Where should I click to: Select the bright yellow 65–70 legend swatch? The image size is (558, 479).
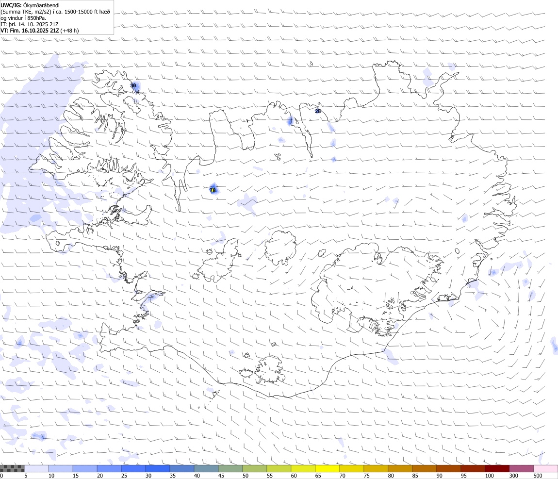pyautogui.click(x=327, y=469)
